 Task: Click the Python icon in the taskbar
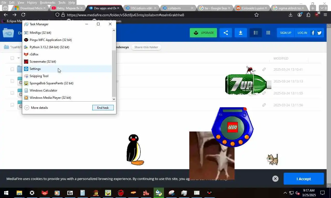159,193
